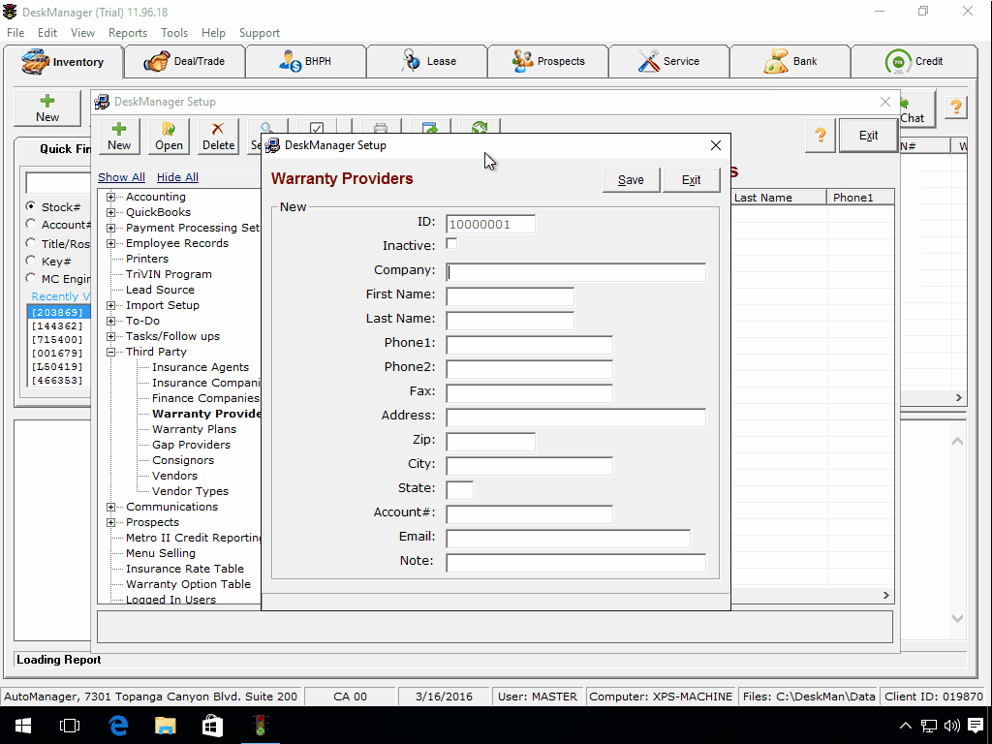
Task: Exit the Warranty Providers dialog
Action: coord(691,180)
